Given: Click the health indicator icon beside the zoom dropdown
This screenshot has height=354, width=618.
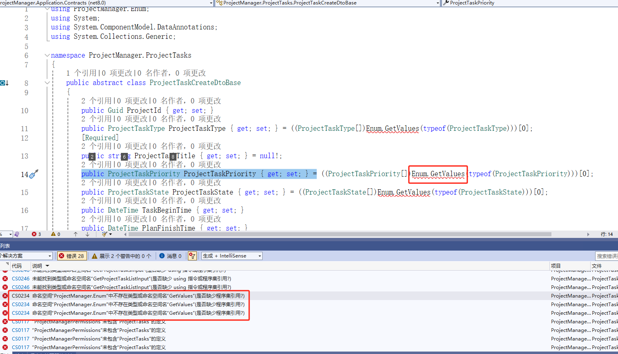Looking at the screenshot, I should tap(17, 234).
